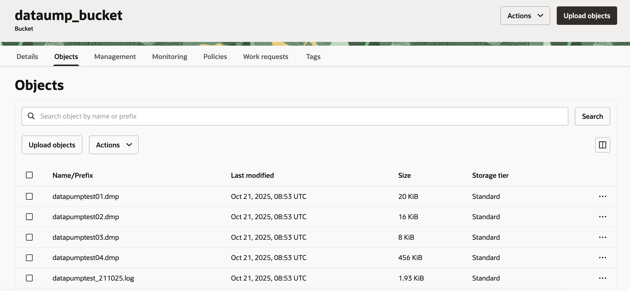Open the three-dot menu for datapumptest_211025.log
Screen dimensions: 630x291
tap(602, 278)
